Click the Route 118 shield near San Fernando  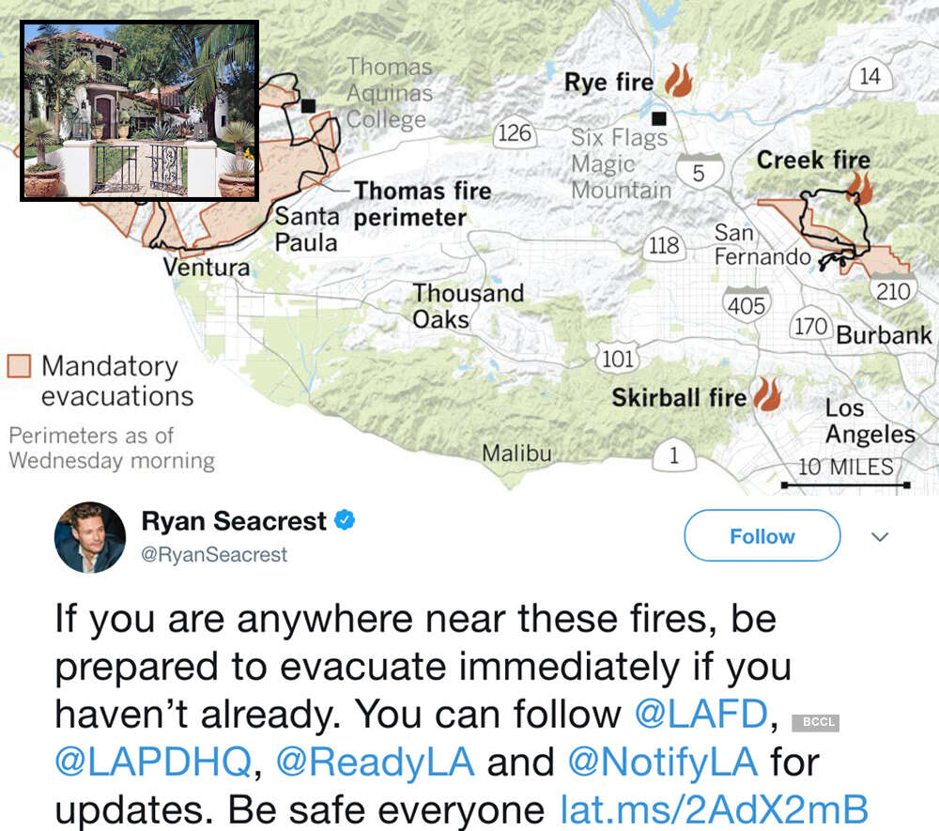664,247
